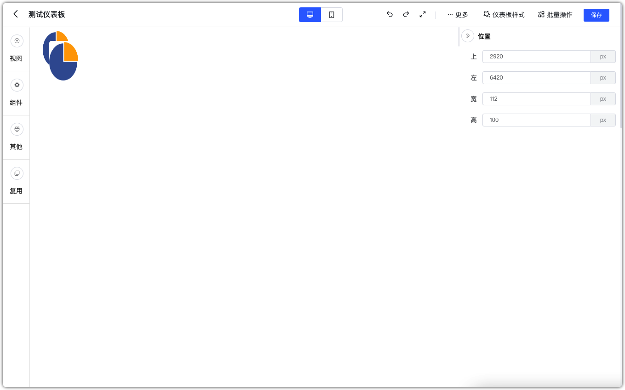Click the 宽 width input field
The image size is (625, 390).
pyautogui.click(x=536, y=99)
